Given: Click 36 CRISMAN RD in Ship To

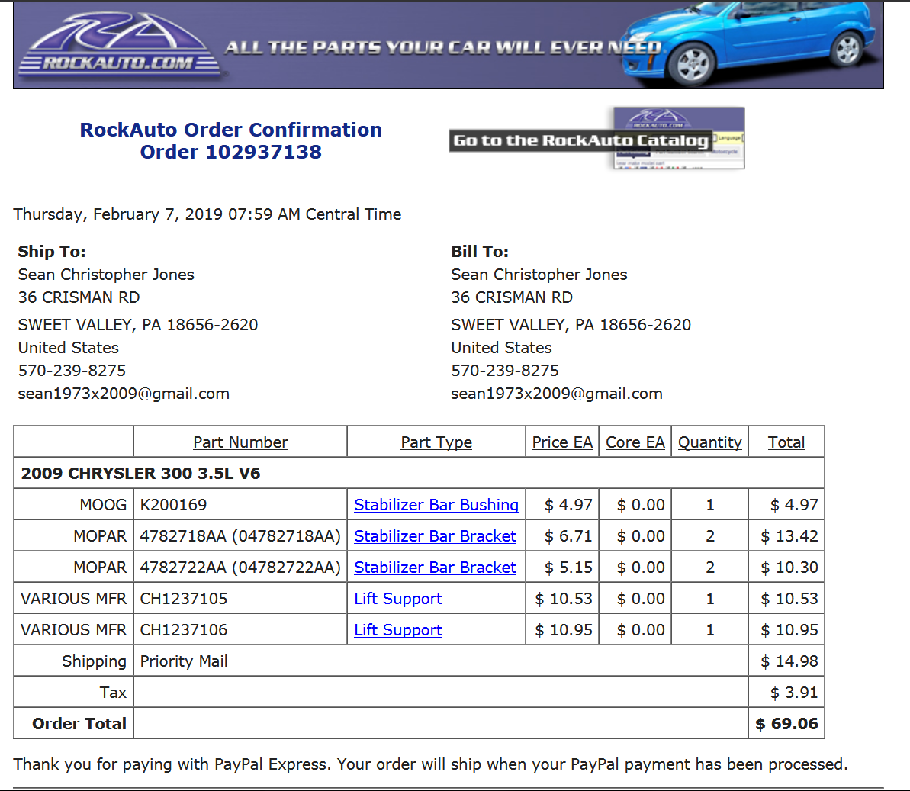Looking at the screenshot, I should [x=79, y=297].
